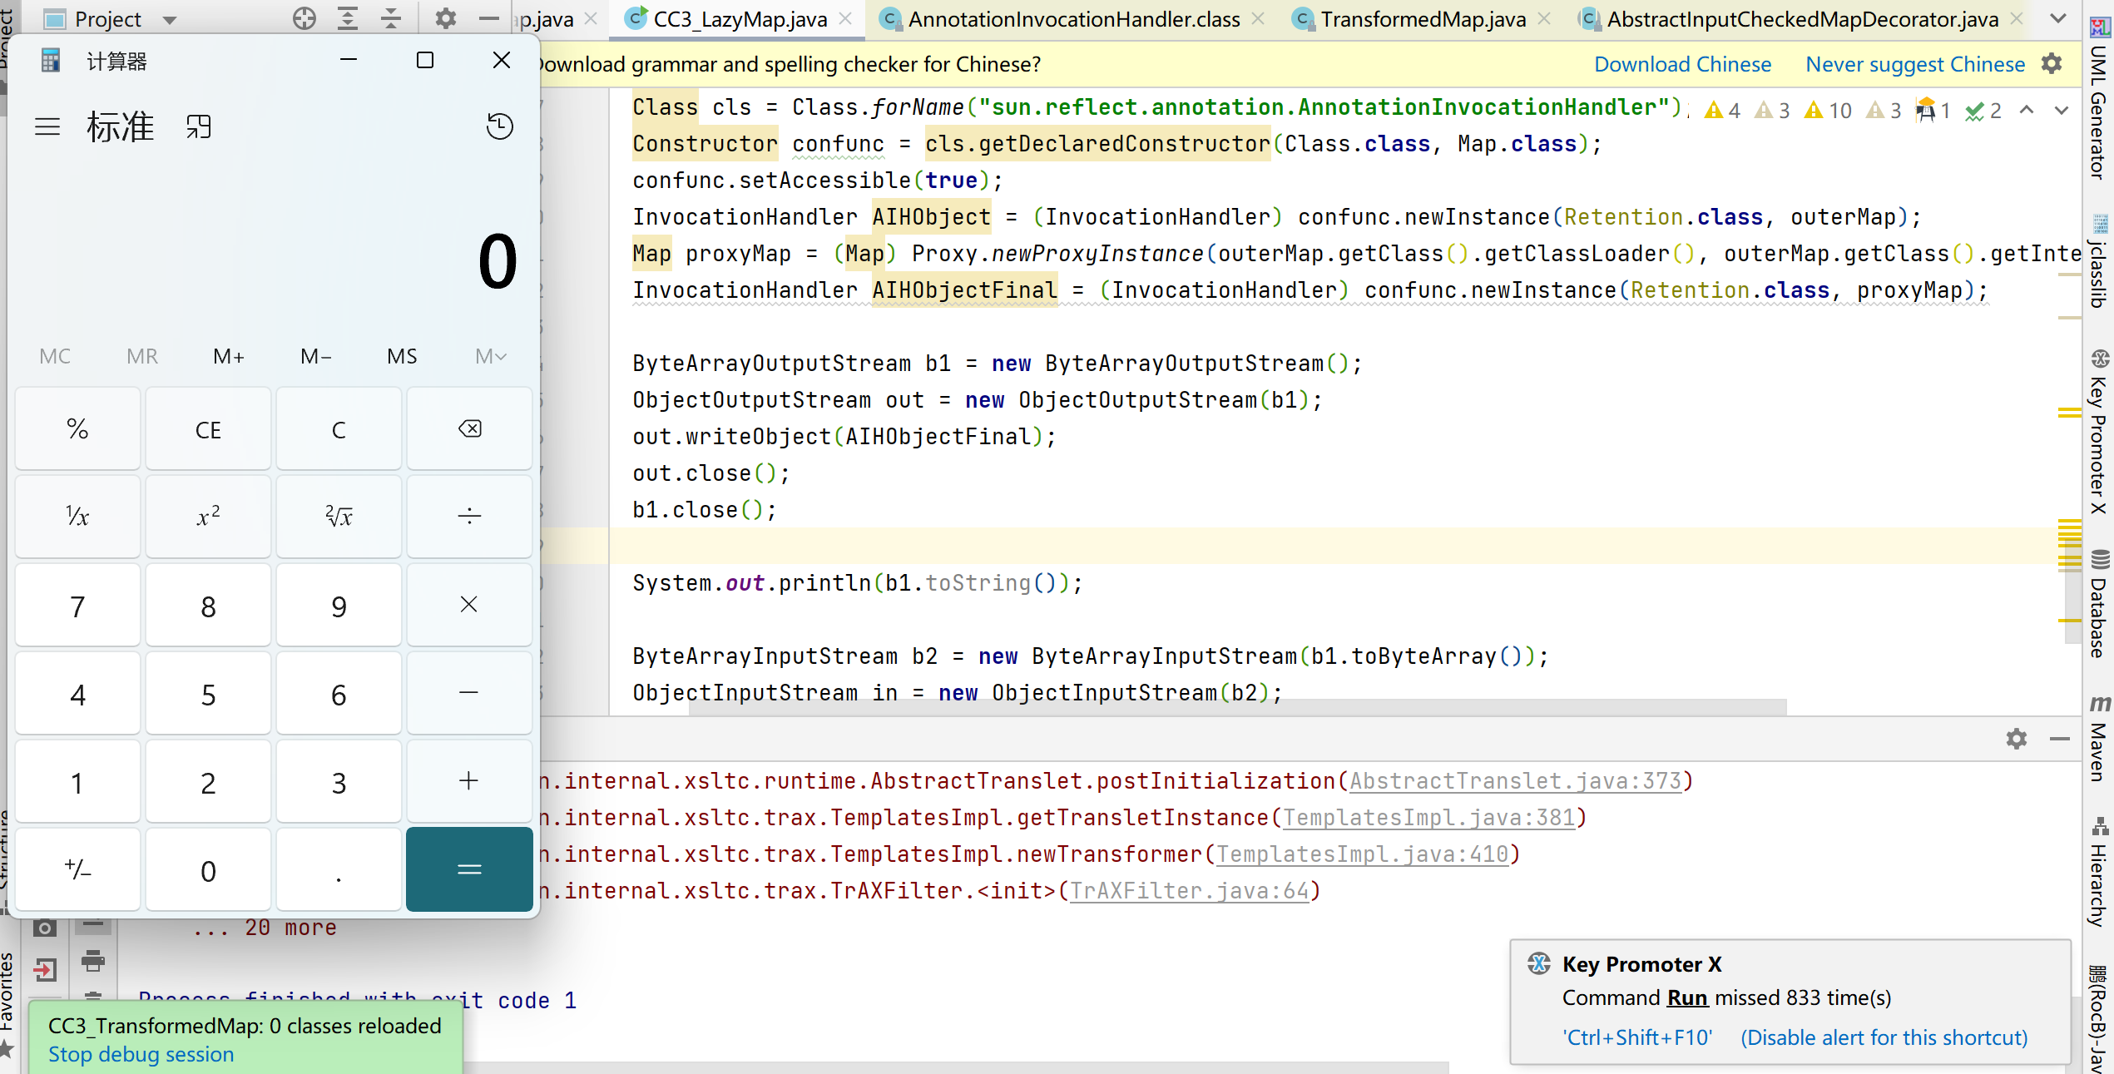The width and height of the screenshot is (2114, 1074).
Task: Open Run panel settings gear
Action: 2017,739
